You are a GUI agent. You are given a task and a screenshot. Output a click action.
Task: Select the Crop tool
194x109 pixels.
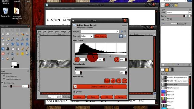tap(8, 44)
